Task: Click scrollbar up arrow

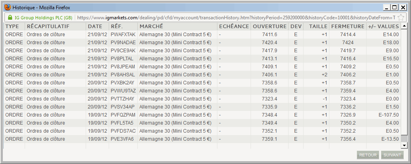Action: (404, 26)
